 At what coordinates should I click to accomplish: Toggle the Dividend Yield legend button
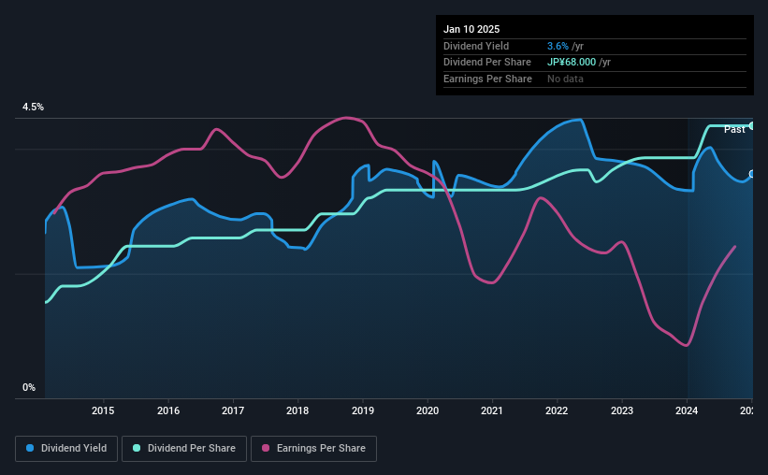pos(66,449)
